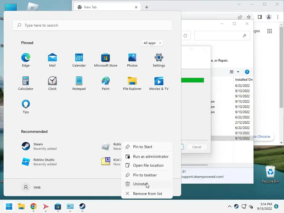This screenshot has width=284, height=213.
Task: Open the Tips app
Action: click(x=26, y=107)
